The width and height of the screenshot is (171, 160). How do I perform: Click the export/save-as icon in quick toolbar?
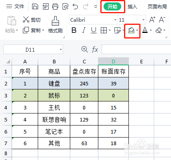(45, 6)
